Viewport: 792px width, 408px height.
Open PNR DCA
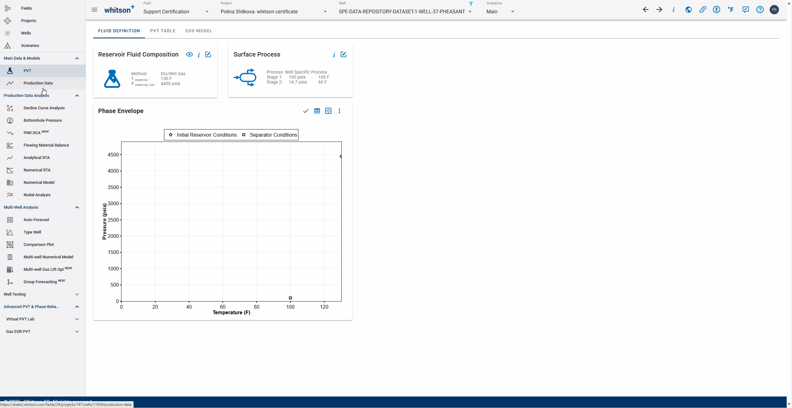point(43,133)
